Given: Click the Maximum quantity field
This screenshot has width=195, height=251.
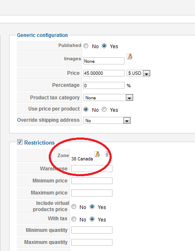Looking at the screenshot, I should point(92,242).
